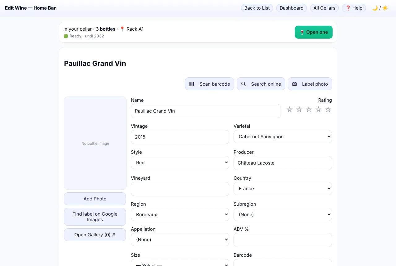Open the Help page
Viewport: 396px width, 266px height.
(354, 8)
